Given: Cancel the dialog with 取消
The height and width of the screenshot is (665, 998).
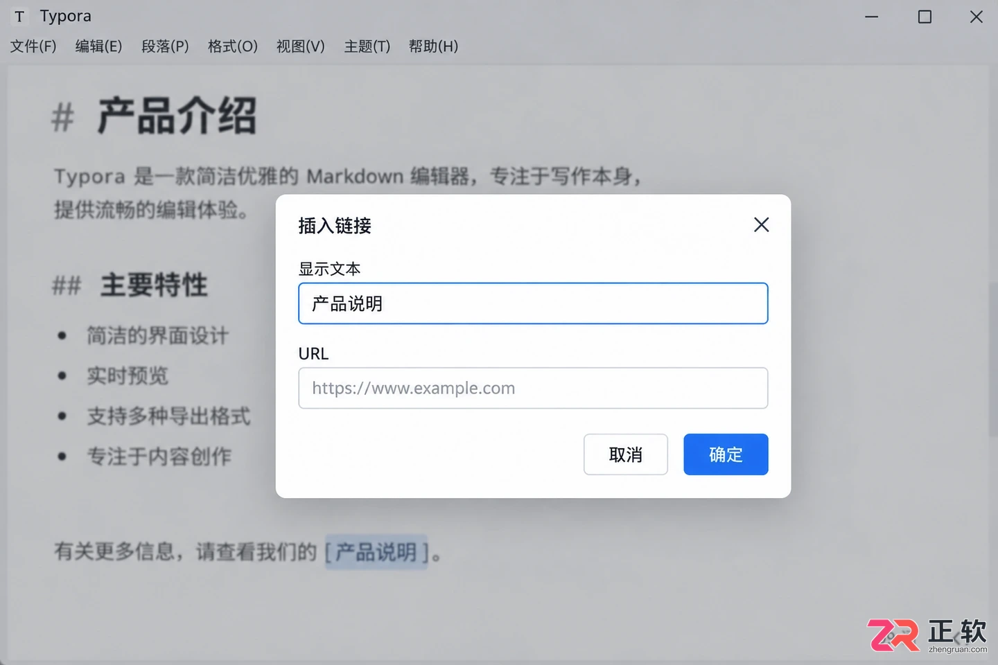Looking at the screenshot, I should point(626,454).
